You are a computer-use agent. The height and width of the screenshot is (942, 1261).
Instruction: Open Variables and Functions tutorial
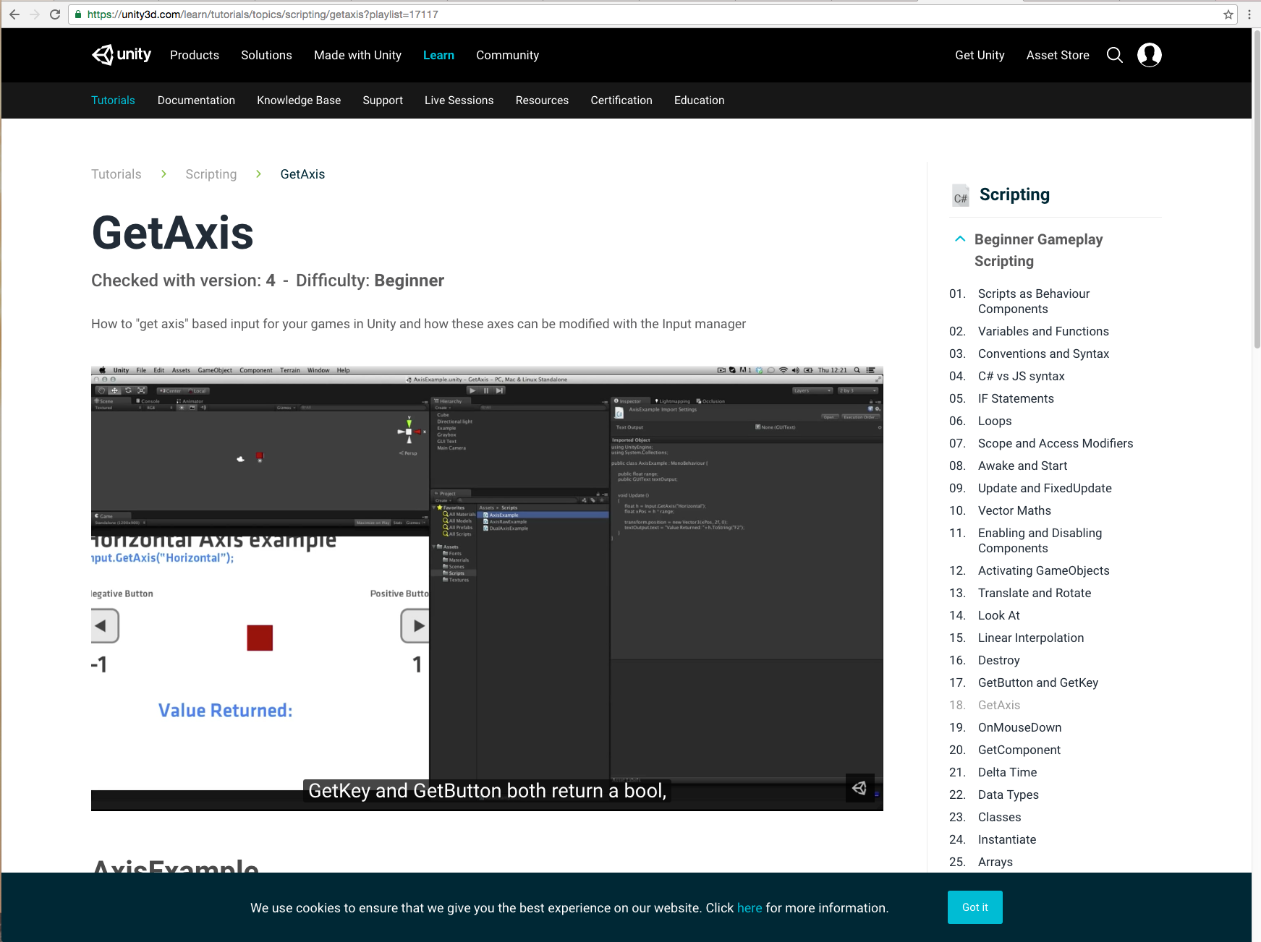click(x=1043, y=331)
